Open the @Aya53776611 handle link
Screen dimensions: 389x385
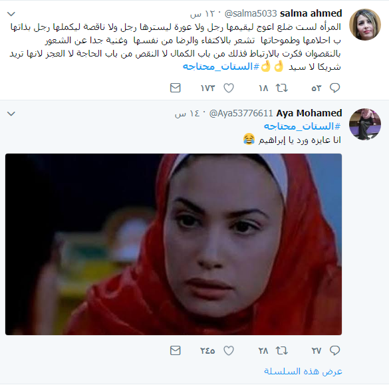pos(241,113)
